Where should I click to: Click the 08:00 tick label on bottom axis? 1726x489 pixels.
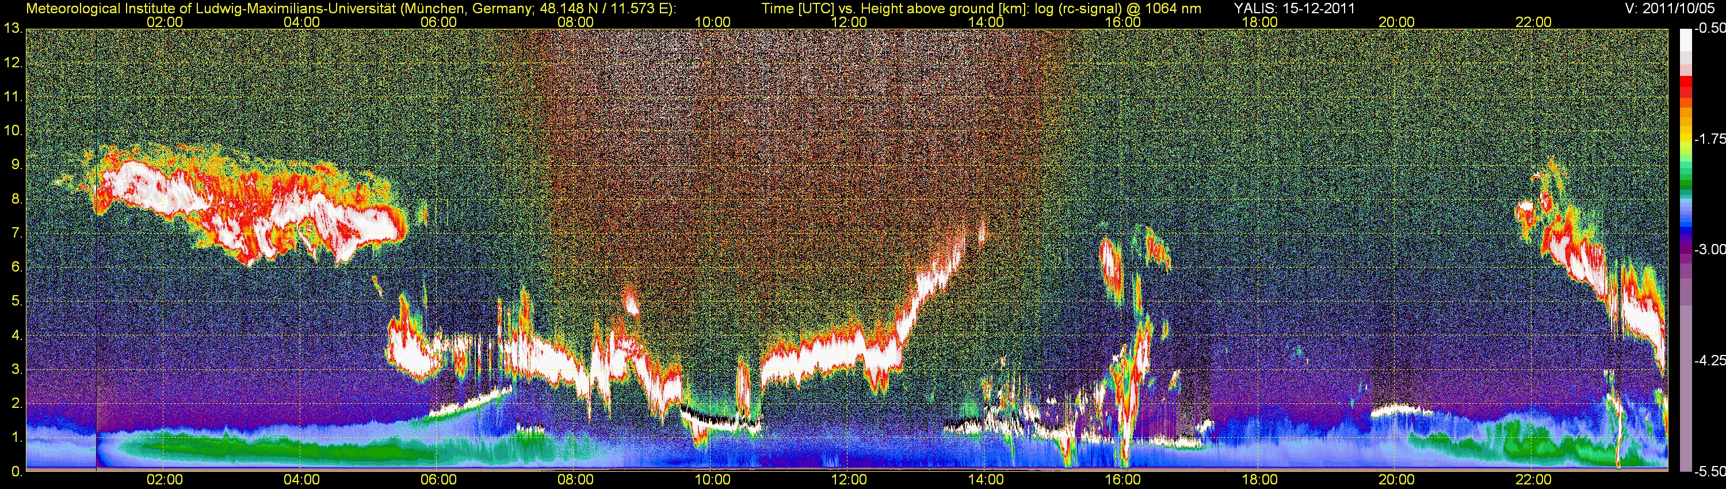tap(575, 480)
